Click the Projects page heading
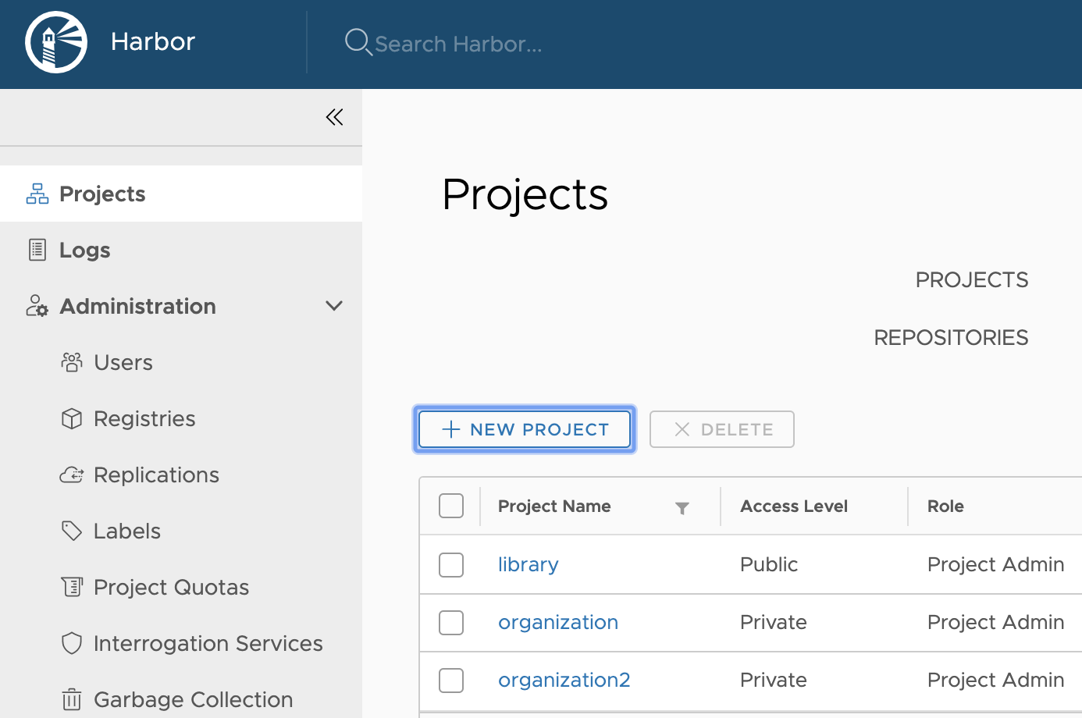This screenshot has height=718, width=1082. tap(525, 194)
